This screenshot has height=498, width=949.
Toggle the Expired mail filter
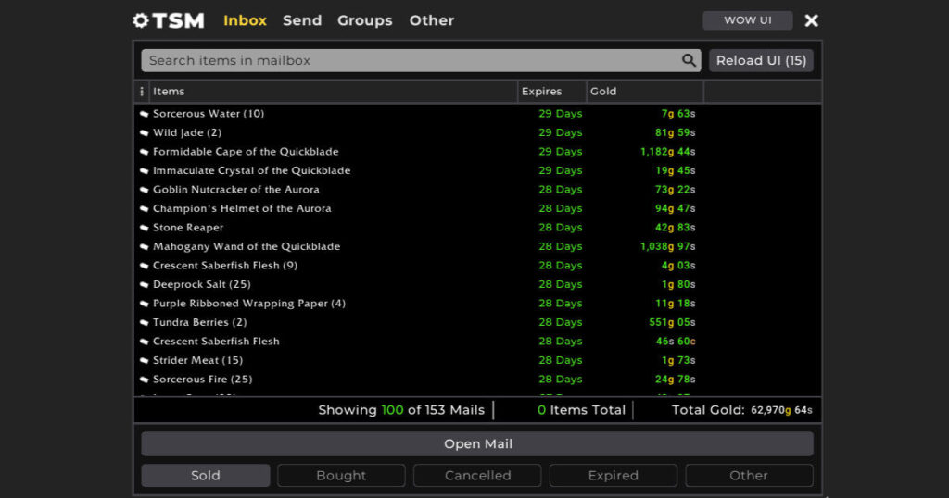click(613, 475)
